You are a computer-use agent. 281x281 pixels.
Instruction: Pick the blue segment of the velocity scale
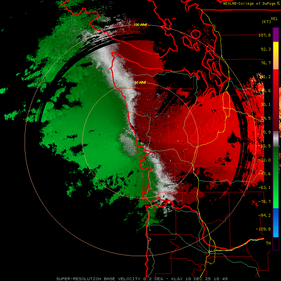[276, 223]
